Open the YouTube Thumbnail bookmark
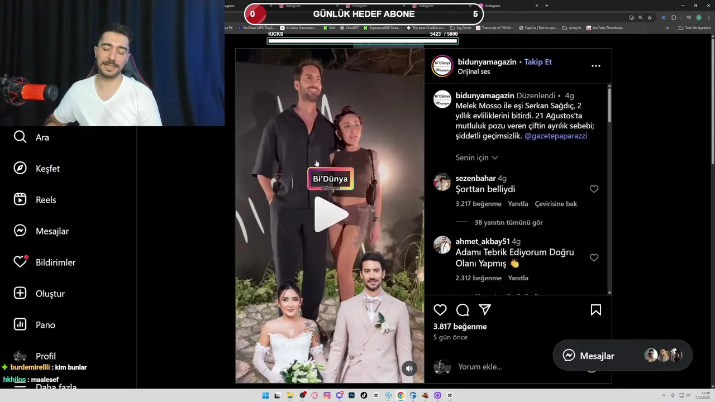Screen dimensions: 715x402 coord(606,27)
